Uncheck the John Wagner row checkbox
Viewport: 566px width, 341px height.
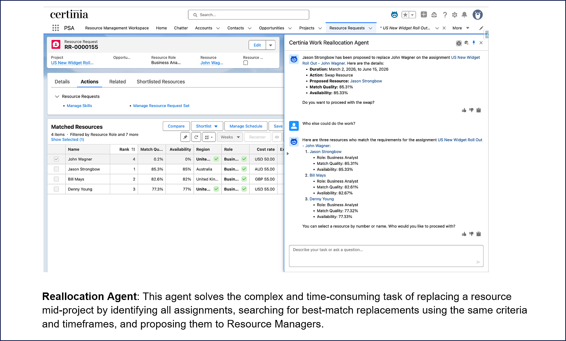[56, 159]
